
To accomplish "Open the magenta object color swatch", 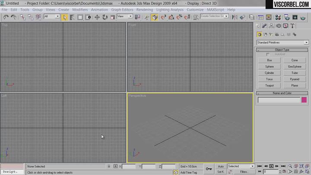I will pyautogui.click(x=304, y=100).
